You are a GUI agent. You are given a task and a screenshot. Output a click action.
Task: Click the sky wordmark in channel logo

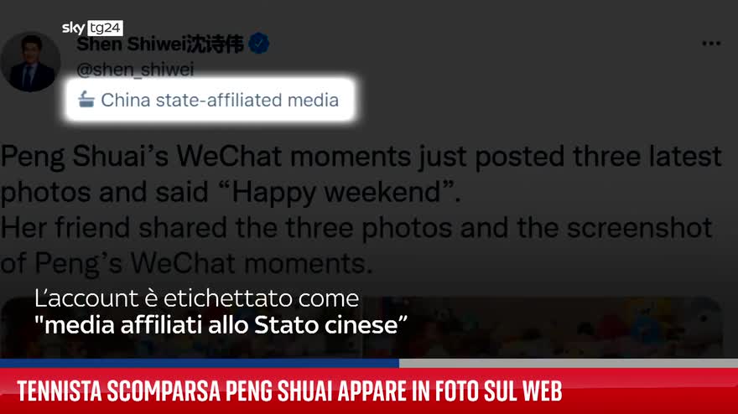[x=73, y=28]
